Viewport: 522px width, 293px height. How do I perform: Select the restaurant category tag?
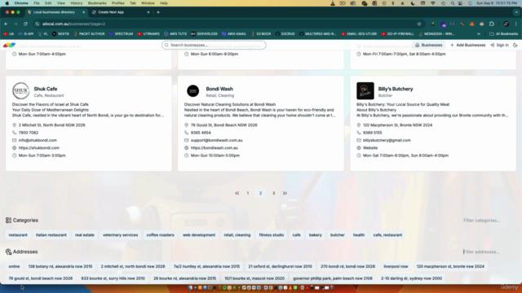[x=18, y=235]
